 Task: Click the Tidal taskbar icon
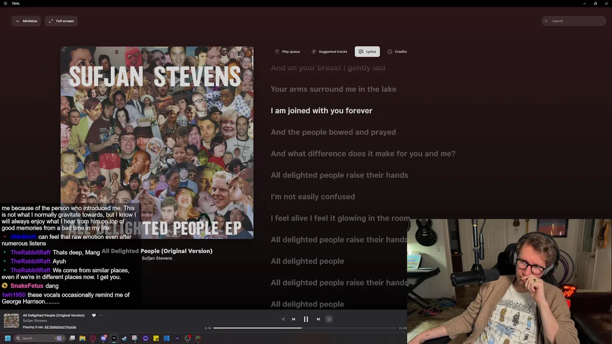tap(114, 338)
